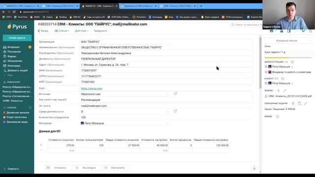
Task: Open the Формы icon in sidebar
Action: [x=4, y=57]
